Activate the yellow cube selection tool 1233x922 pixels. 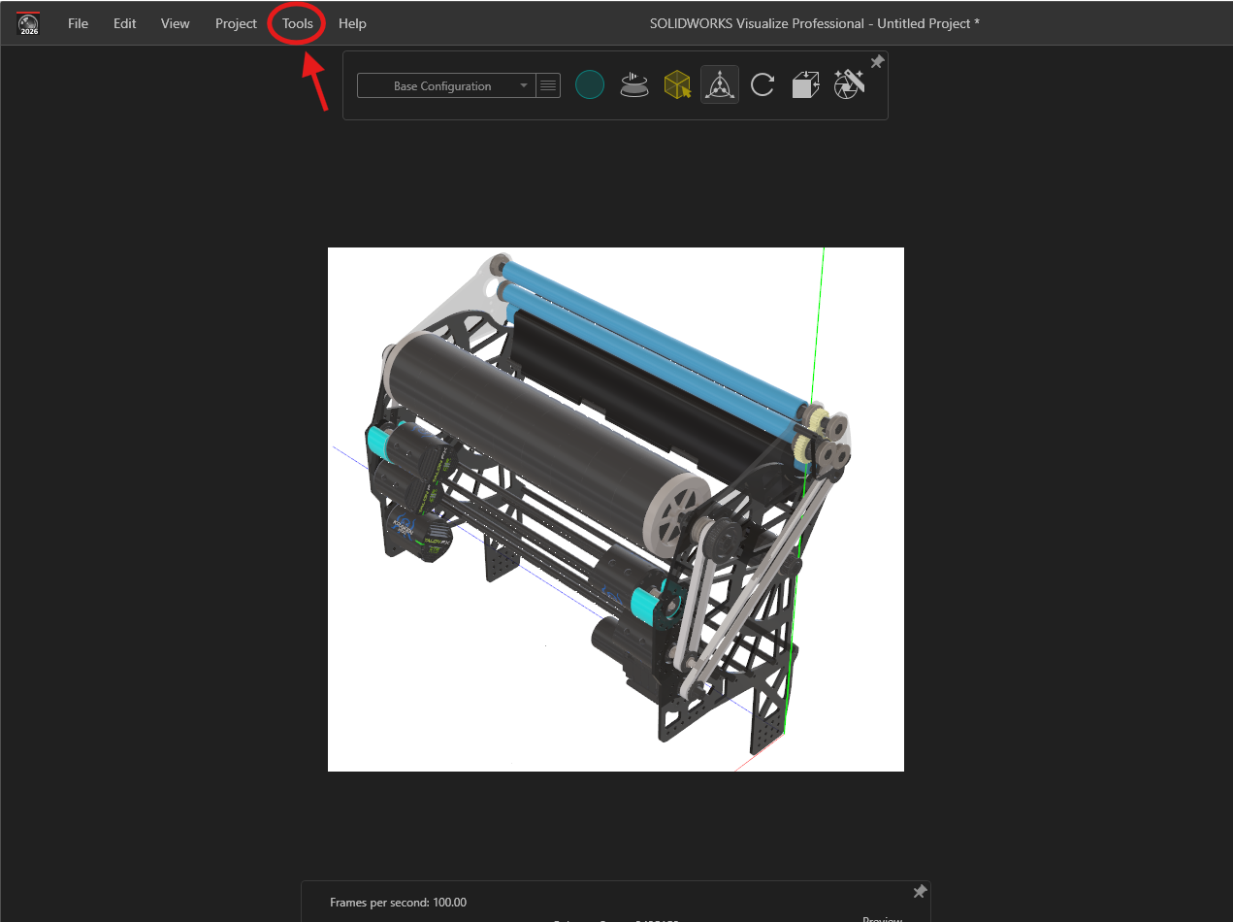(677, 85)
